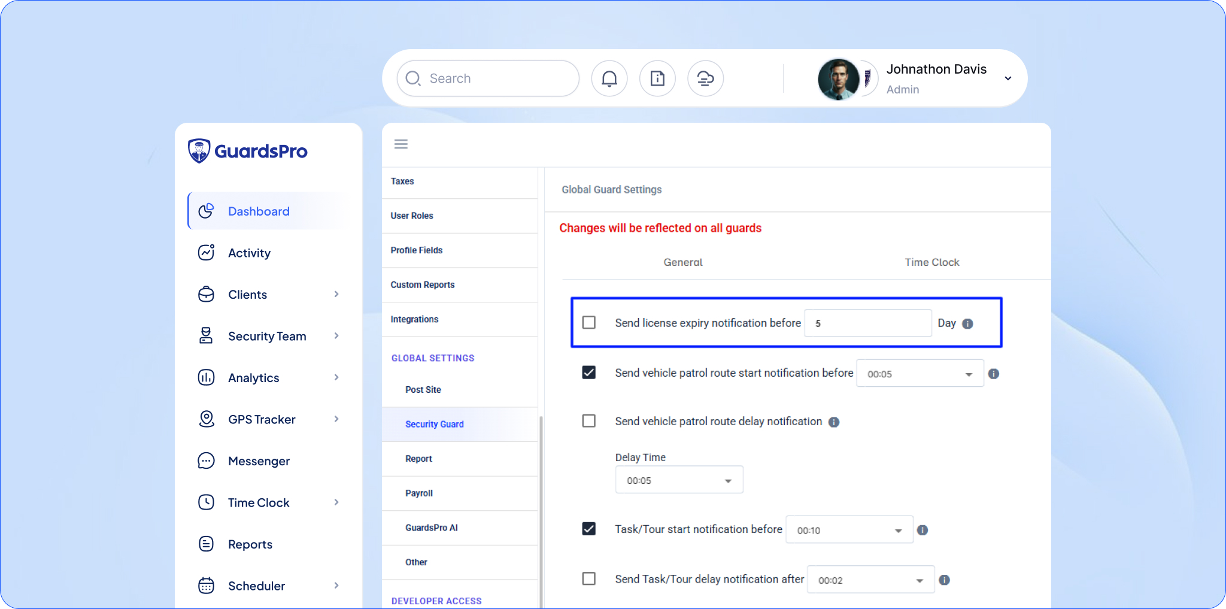
Task: Open User Roles menu item
Action: [x=460, y=216]
